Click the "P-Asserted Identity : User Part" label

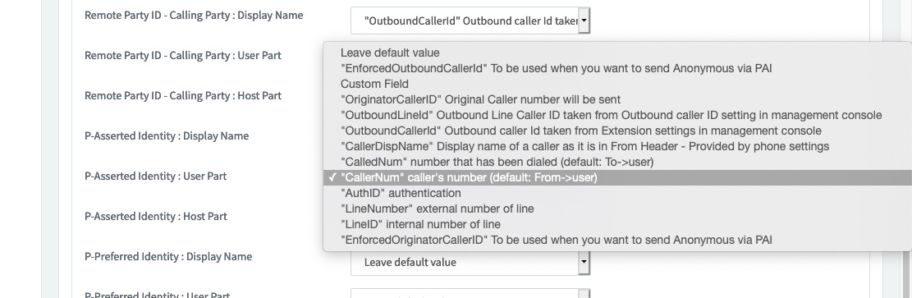click(155, 176)
